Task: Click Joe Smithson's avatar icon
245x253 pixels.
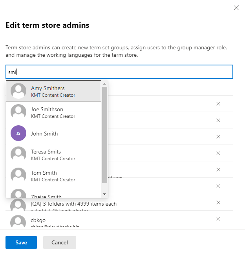Action: tap(18, 112)
